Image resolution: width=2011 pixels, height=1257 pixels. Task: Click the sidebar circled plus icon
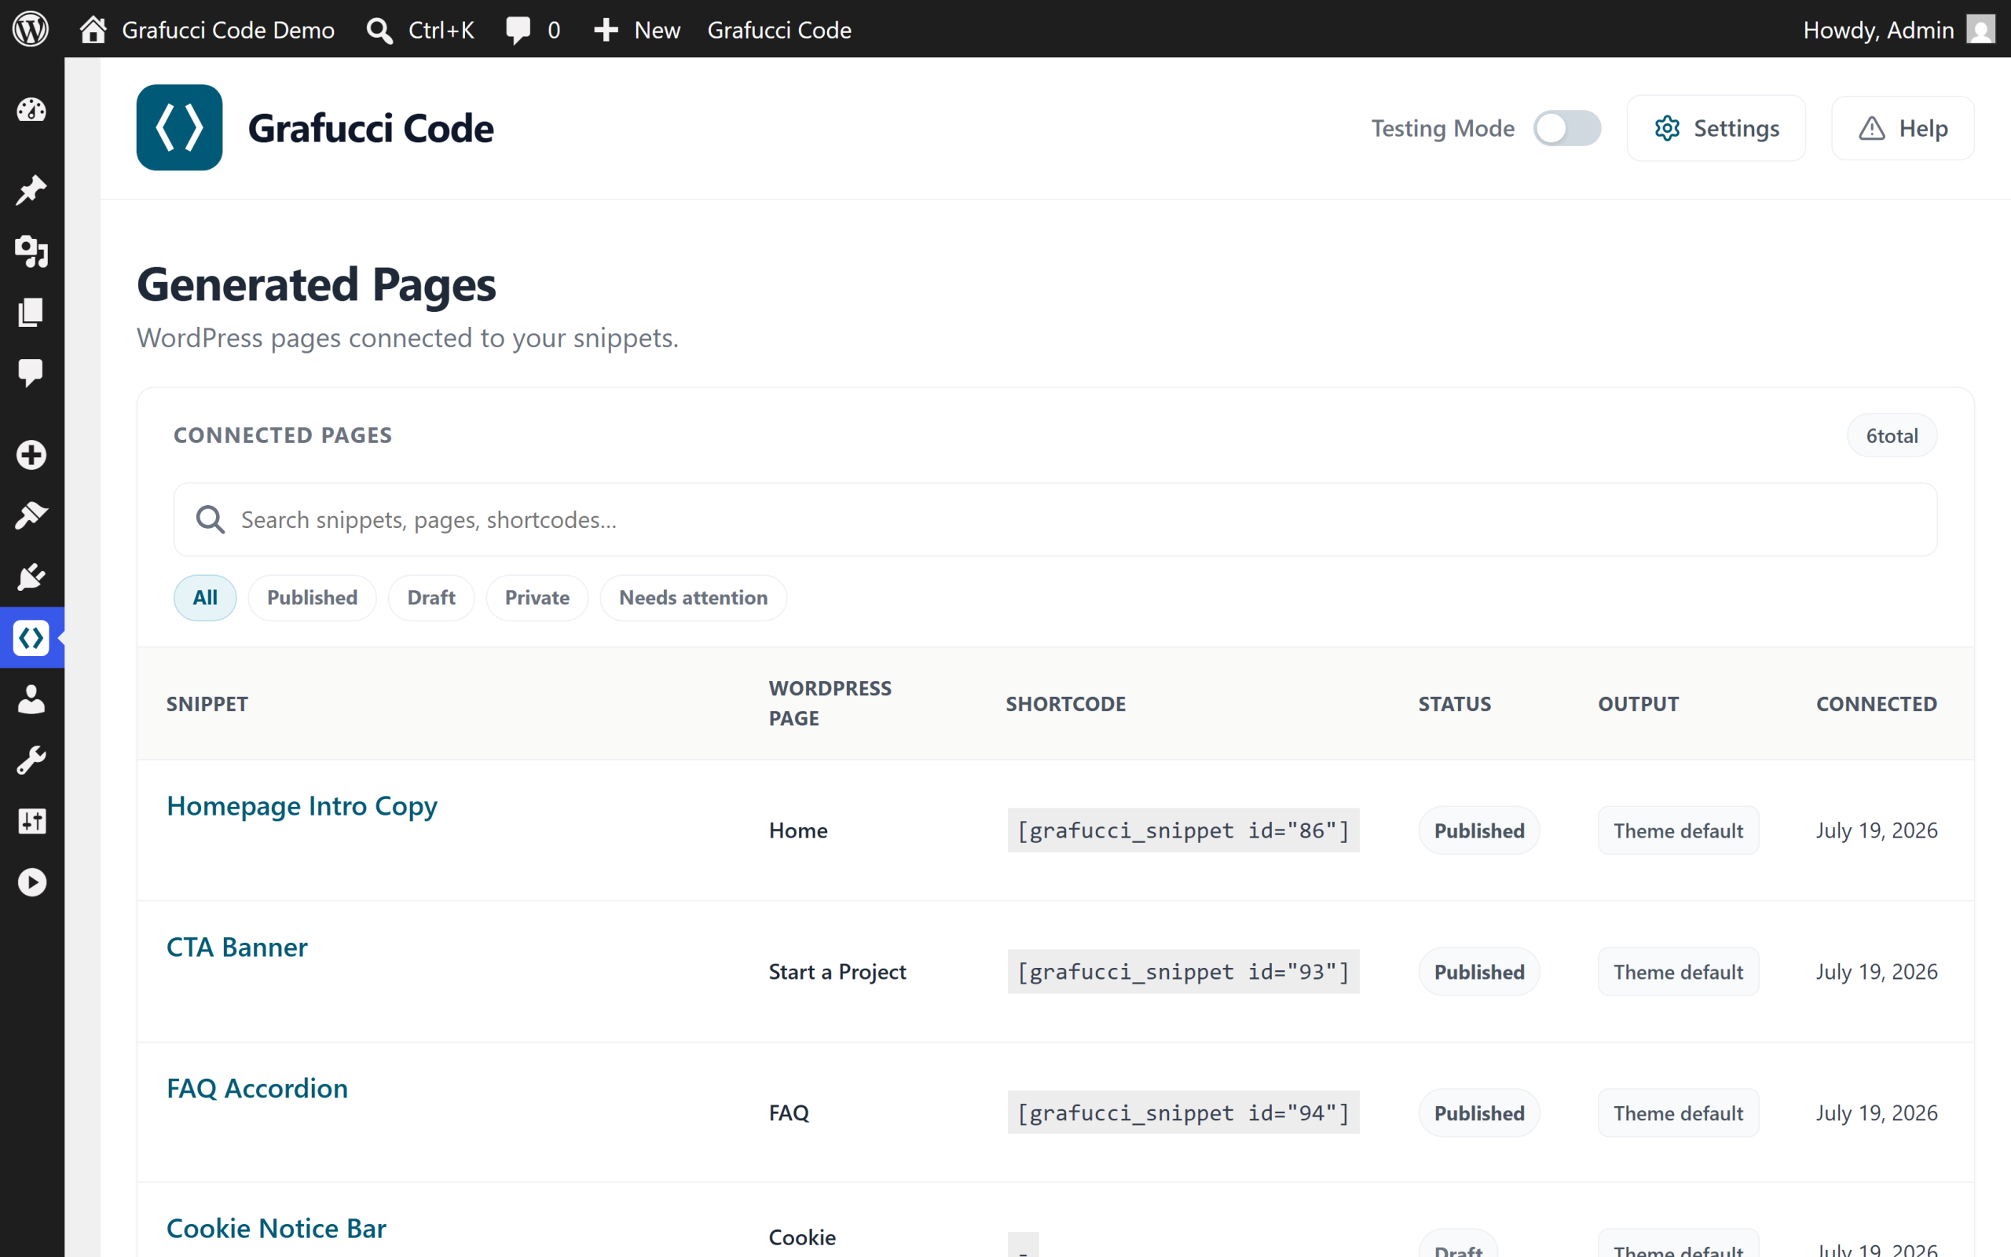(x=31, y=455)
